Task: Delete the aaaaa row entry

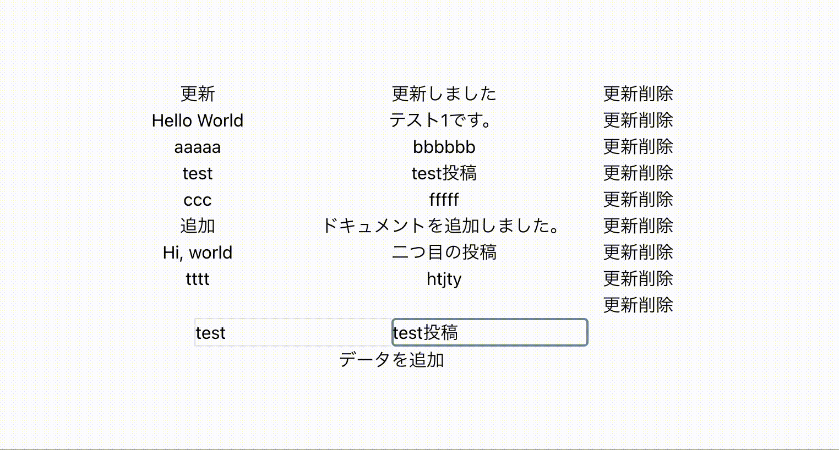Action: (656, 146)
